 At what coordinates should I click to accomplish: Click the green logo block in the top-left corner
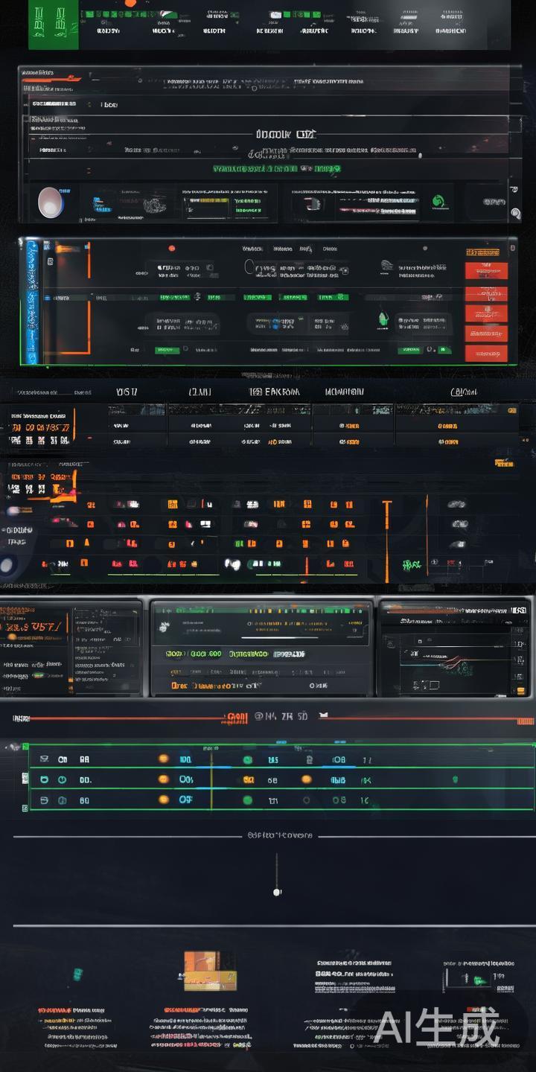pos(53,25)
